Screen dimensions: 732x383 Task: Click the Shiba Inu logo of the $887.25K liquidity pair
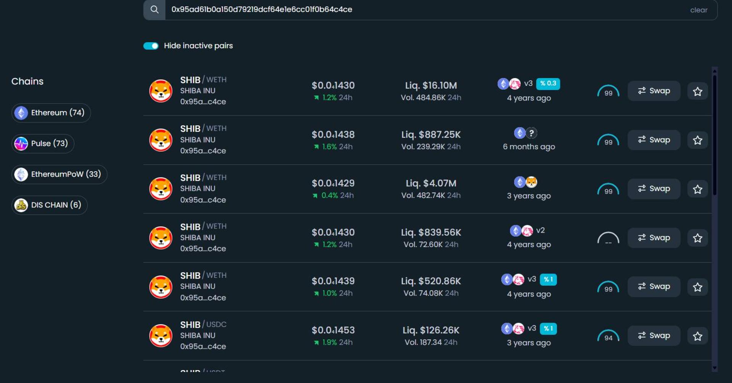[x=161, y=140]
